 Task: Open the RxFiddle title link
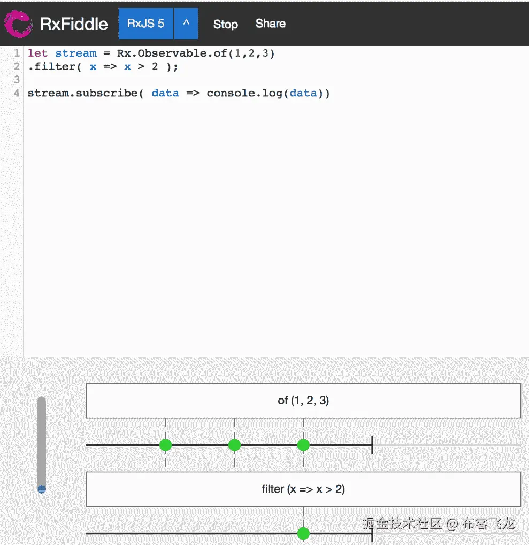tap(74, 24)
